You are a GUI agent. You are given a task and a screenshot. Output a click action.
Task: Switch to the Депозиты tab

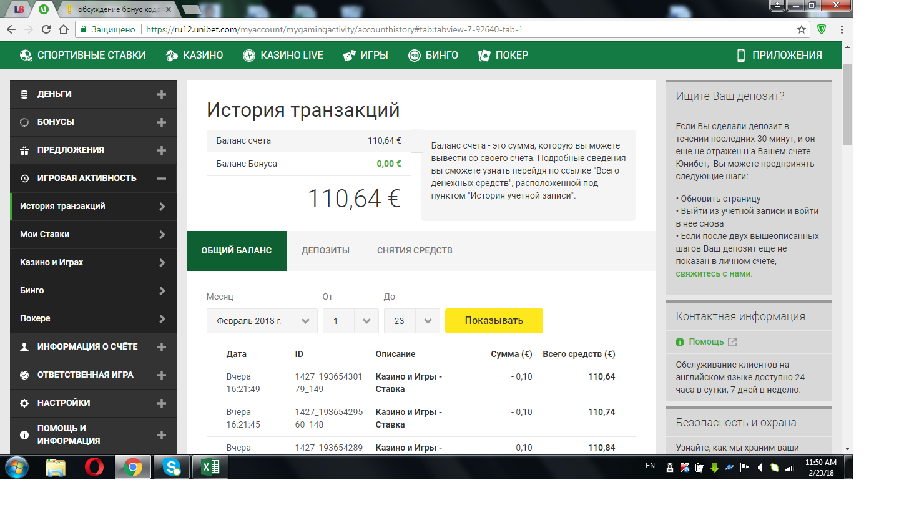[x=325, y=250]
